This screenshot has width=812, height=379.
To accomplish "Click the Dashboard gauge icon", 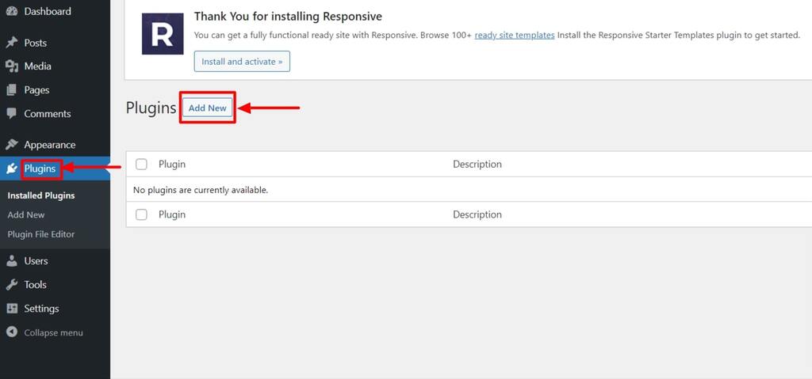I will [11, 11].
